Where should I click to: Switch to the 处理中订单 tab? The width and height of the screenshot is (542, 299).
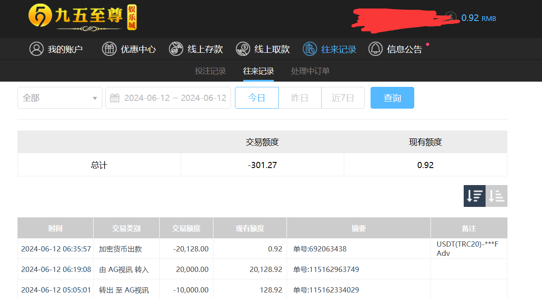click(310, 71)
